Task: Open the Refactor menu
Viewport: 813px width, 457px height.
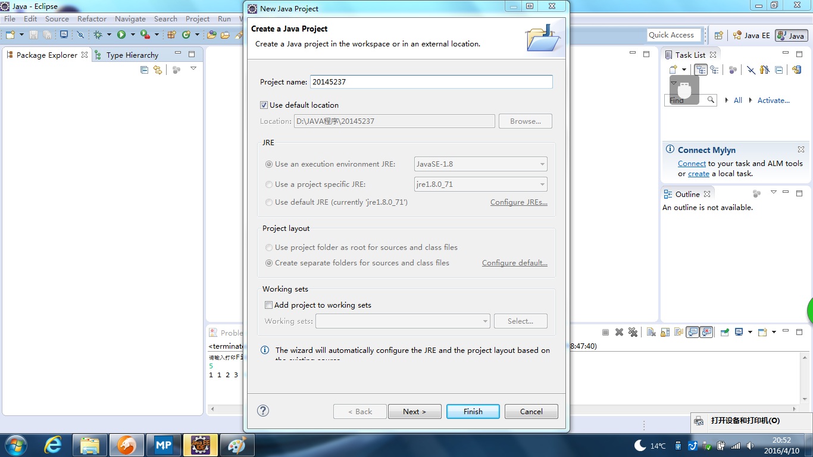Action: [92, 18]
